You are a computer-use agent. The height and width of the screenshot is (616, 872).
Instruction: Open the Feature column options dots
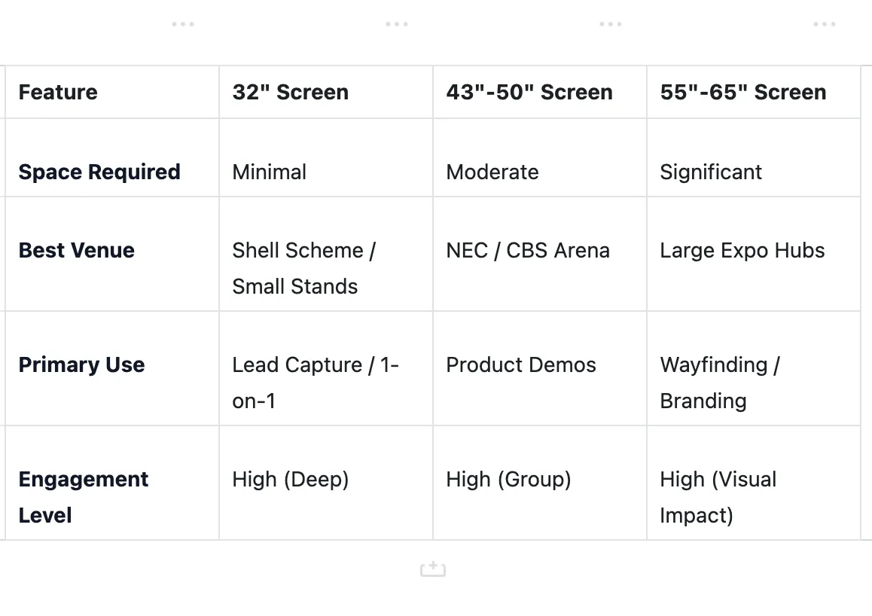(x=183, y=24)
